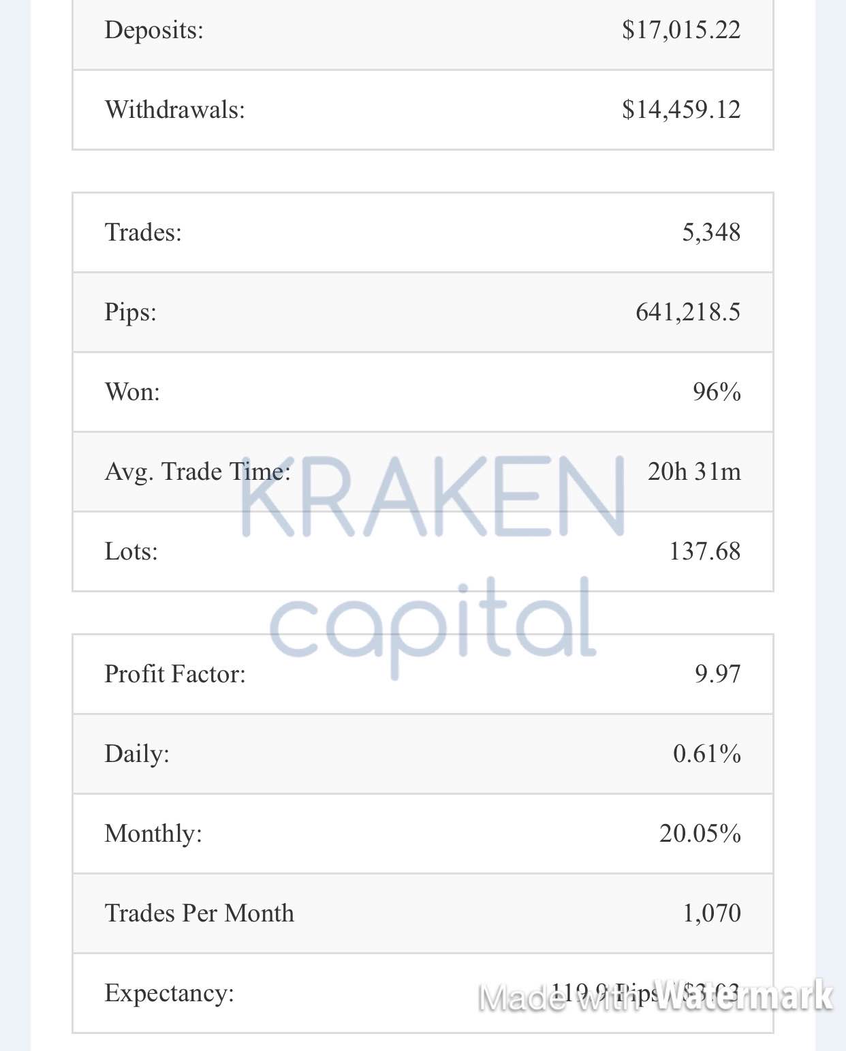Click the 20h 31m trade time value
846x1051 pixels.
(x=694, y=472)
